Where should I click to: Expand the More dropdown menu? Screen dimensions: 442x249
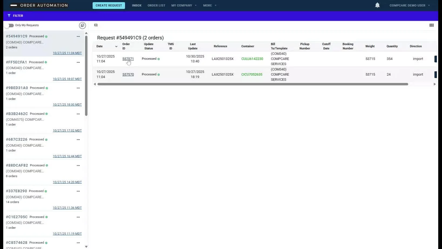(210, 5)
